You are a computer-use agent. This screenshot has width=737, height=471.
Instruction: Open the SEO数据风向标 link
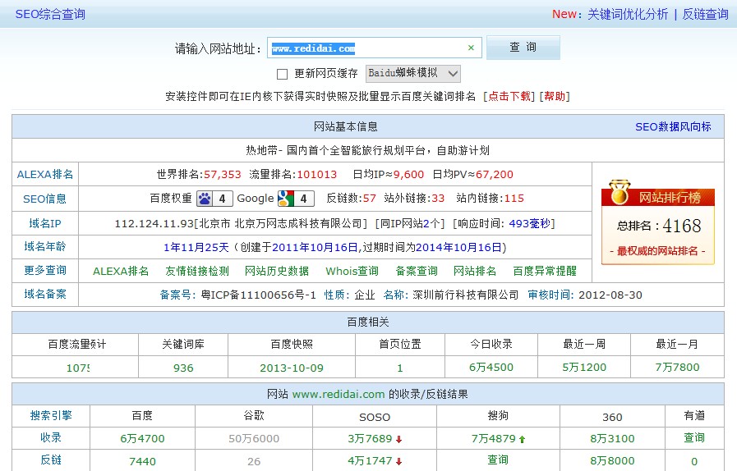673,127
